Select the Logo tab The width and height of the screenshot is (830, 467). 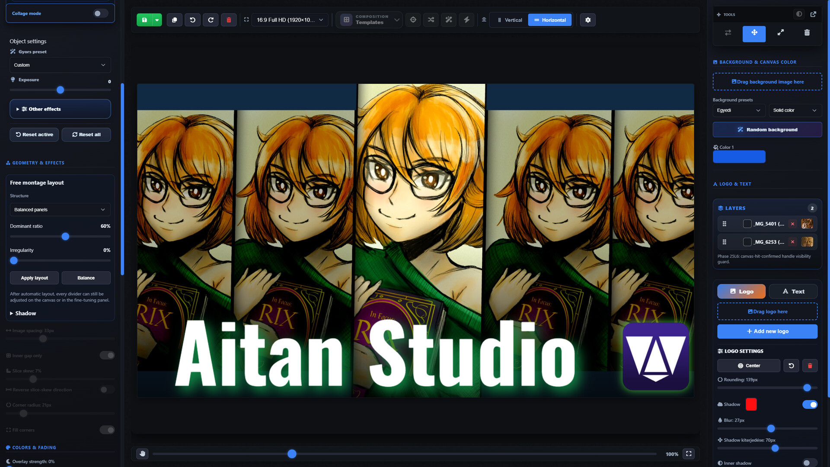[x=741, y=291]
